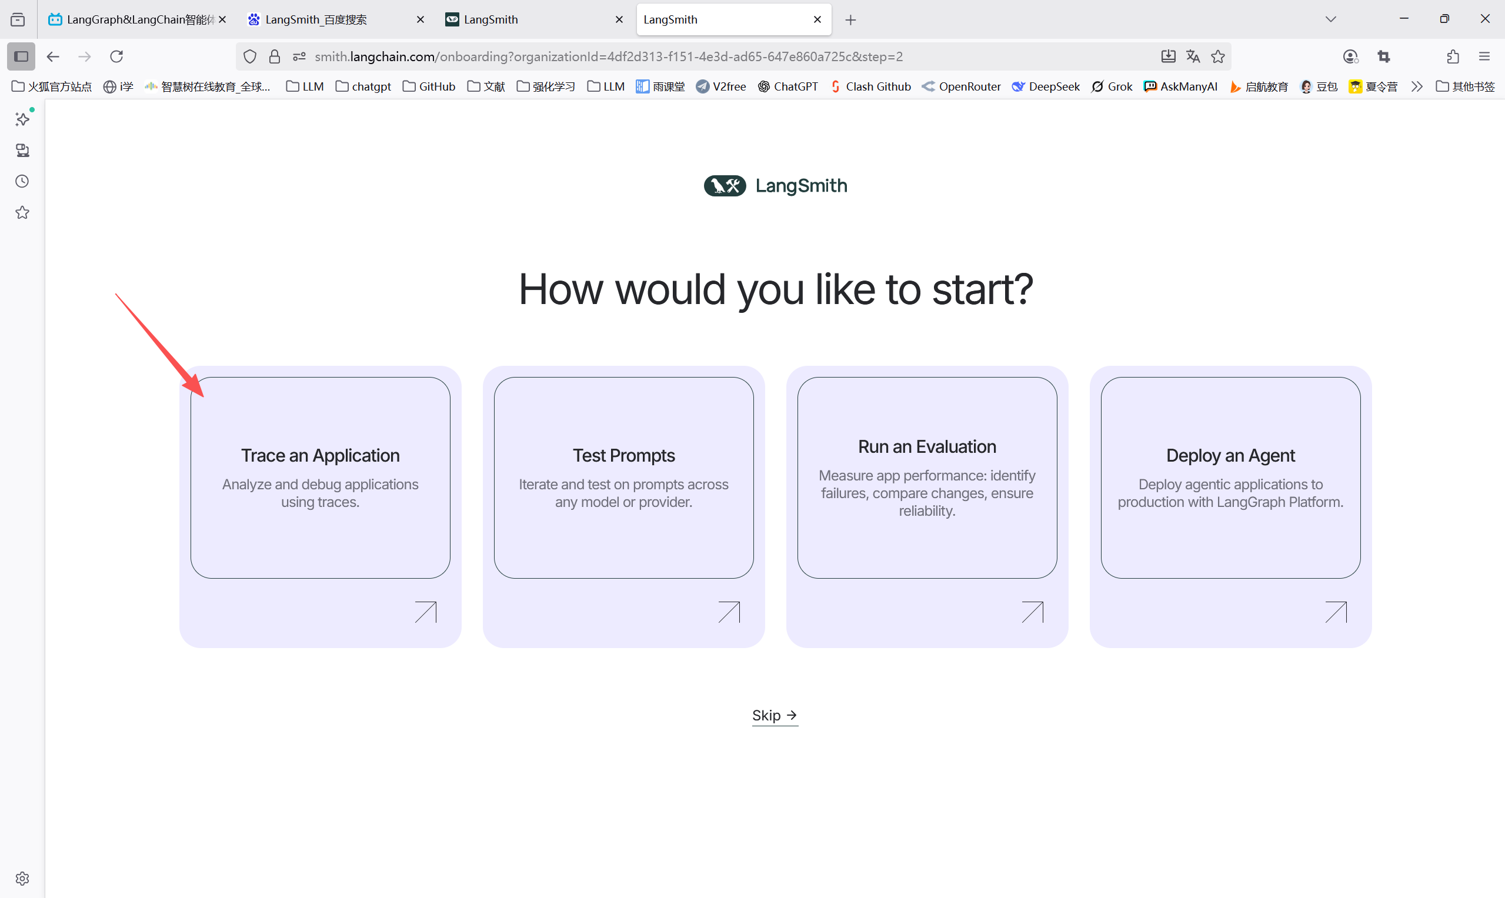Image resolution: width=1505 pixels, height=898 pixels.
Task: Select the Trace an Application card
Action: click(x=320, y=478)
